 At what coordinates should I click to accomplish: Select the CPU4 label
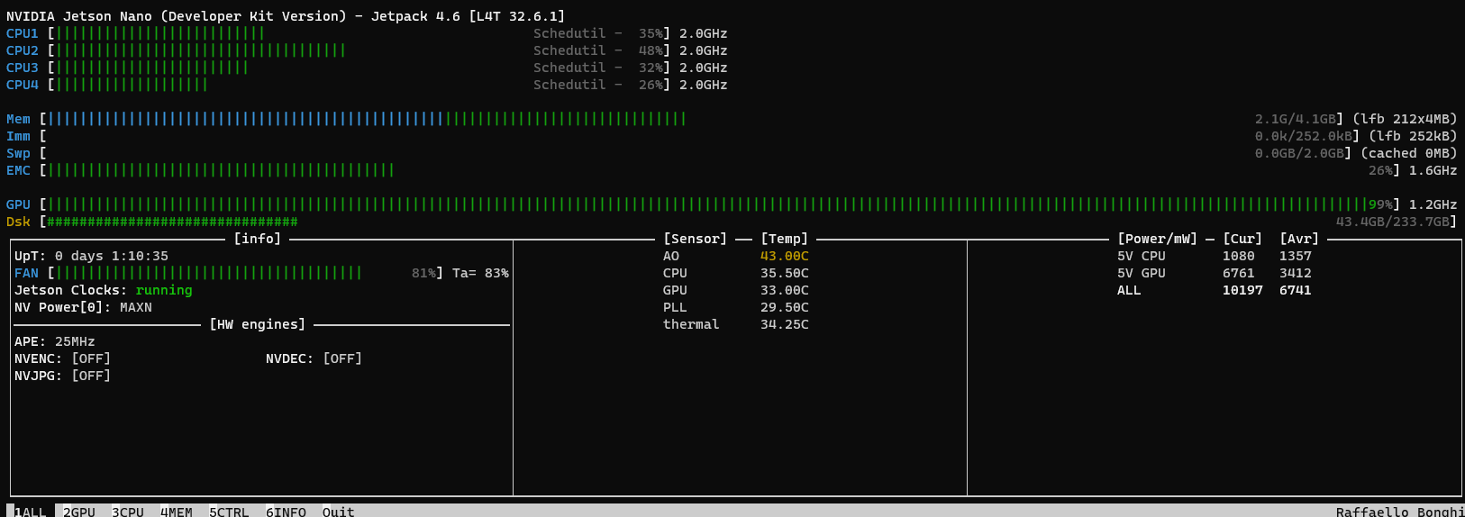click(23, 85)
